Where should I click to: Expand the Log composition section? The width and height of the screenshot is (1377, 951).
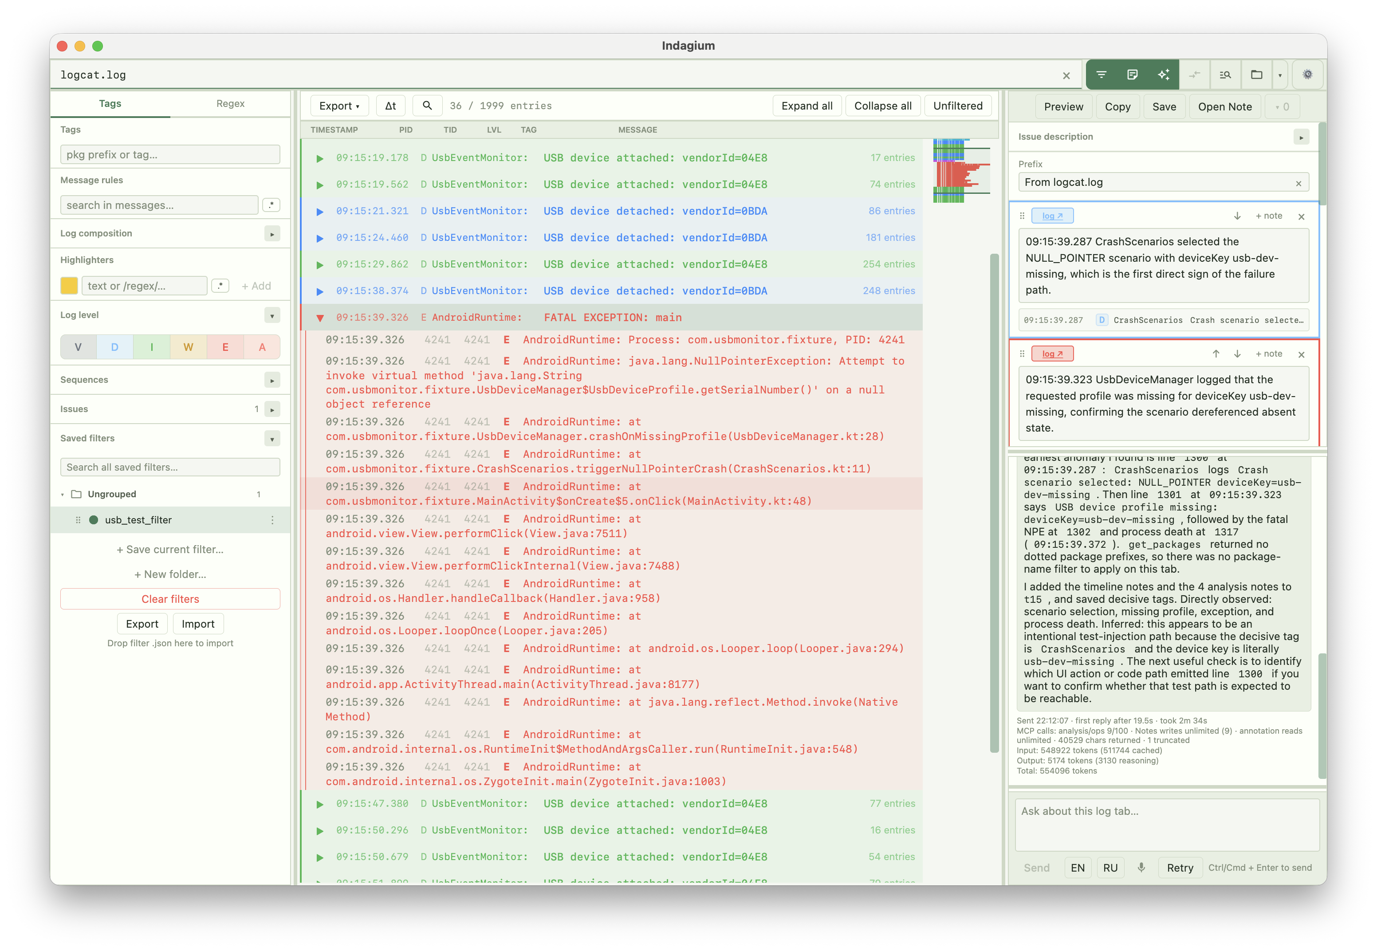[271, 234]
